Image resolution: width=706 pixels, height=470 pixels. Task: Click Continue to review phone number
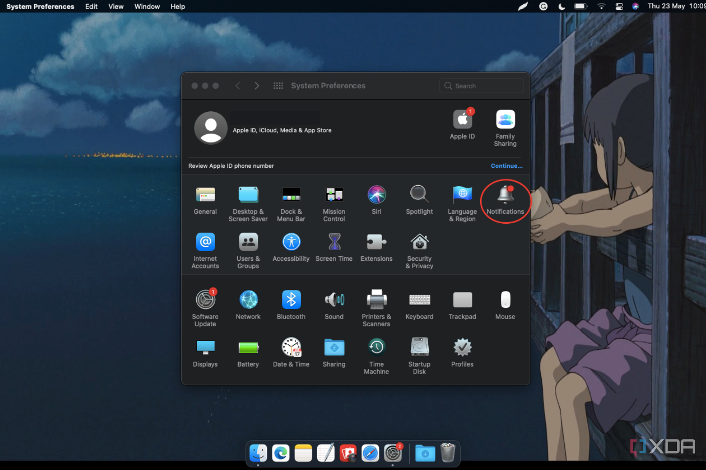pyautogui.click(x=506, y=166)
